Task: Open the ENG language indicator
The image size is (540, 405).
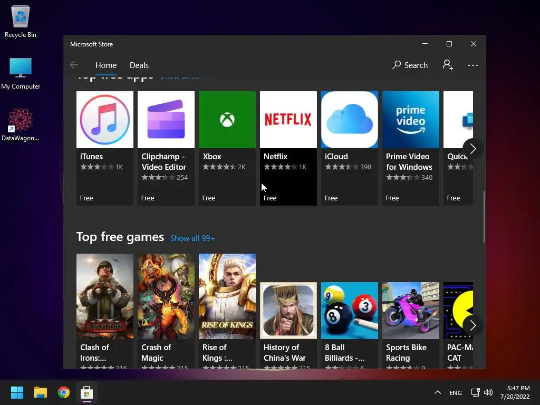Action: click(x=455, y=392)
